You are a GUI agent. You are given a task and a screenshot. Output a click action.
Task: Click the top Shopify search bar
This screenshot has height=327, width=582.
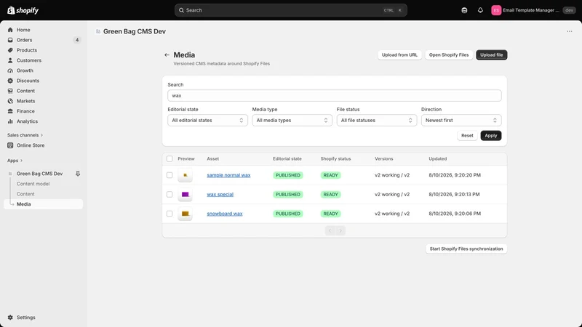(x=290, y=10)
